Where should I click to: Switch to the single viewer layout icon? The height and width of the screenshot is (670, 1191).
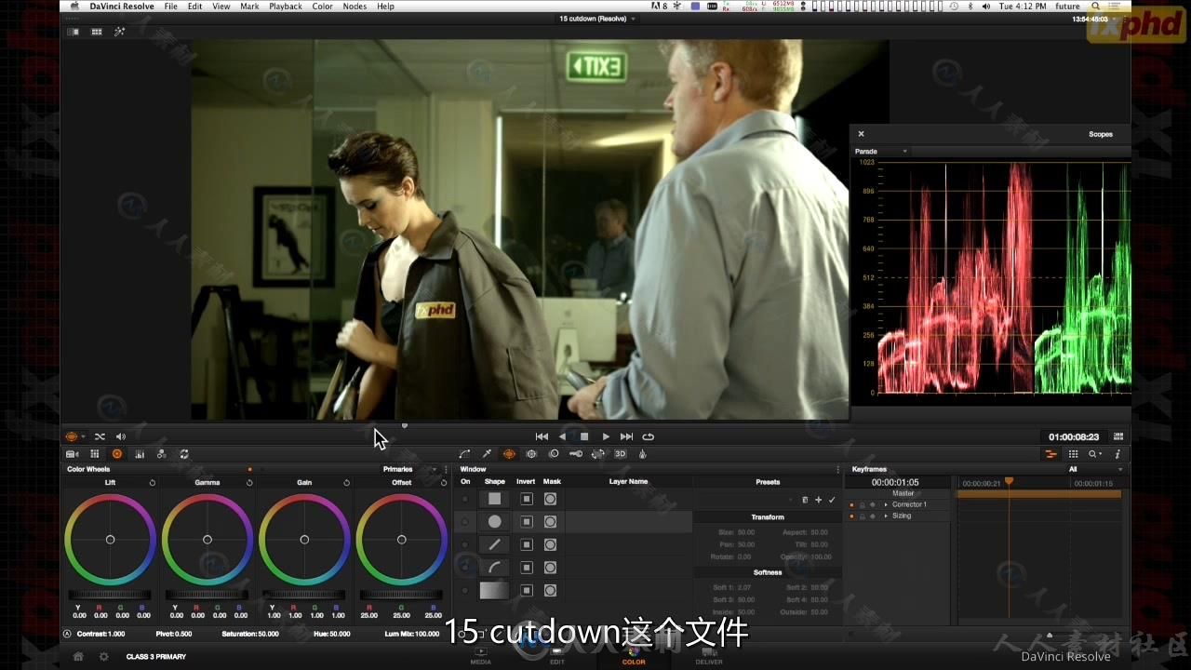[x=74, y=32]
